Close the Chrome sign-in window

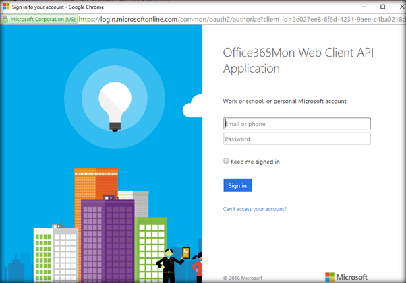pyautogui.click(x=402, y=7)
